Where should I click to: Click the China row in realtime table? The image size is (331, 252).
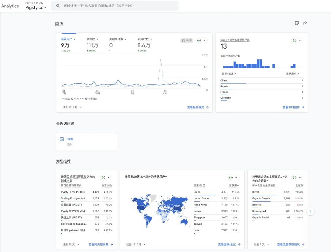click(262, 81)
